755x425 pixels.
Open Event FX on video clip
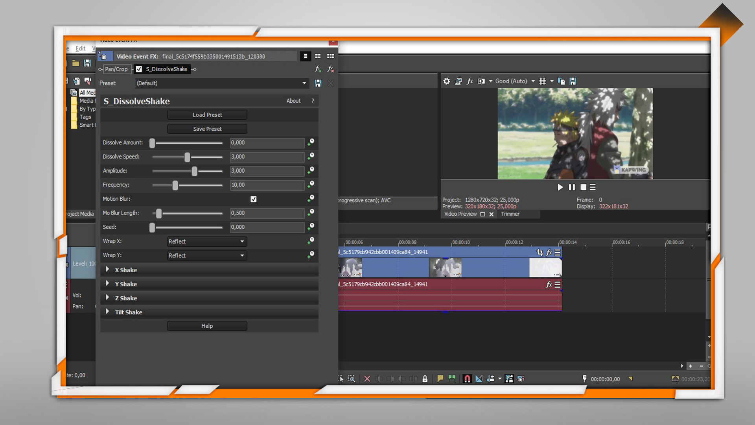(x=549, y=252)
